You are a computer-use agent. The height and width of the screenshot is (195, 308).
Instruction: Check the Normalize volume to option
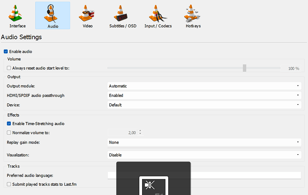pos(9,133)
